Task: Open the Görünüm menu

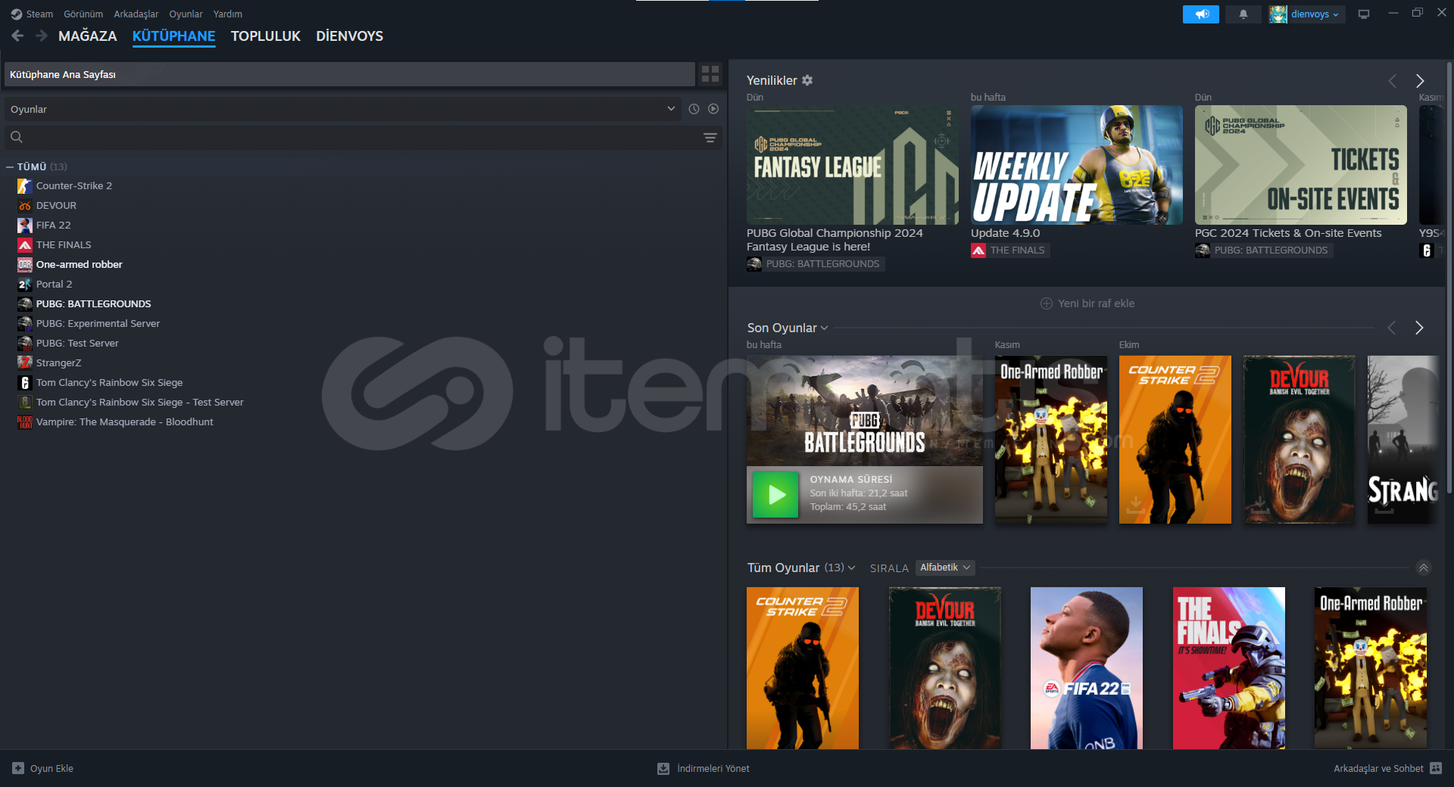Action: coord(83,14)
